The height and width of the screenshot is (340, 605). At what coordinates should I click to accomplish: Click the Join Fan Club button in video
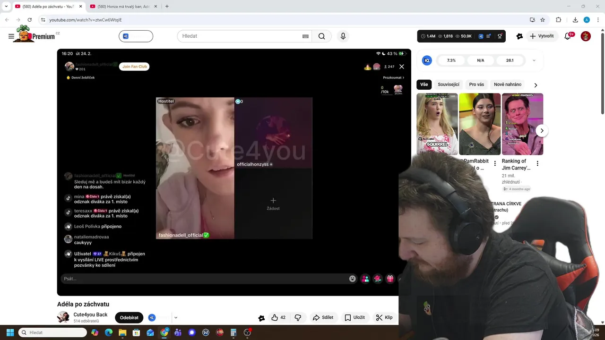tap(135, 67)
